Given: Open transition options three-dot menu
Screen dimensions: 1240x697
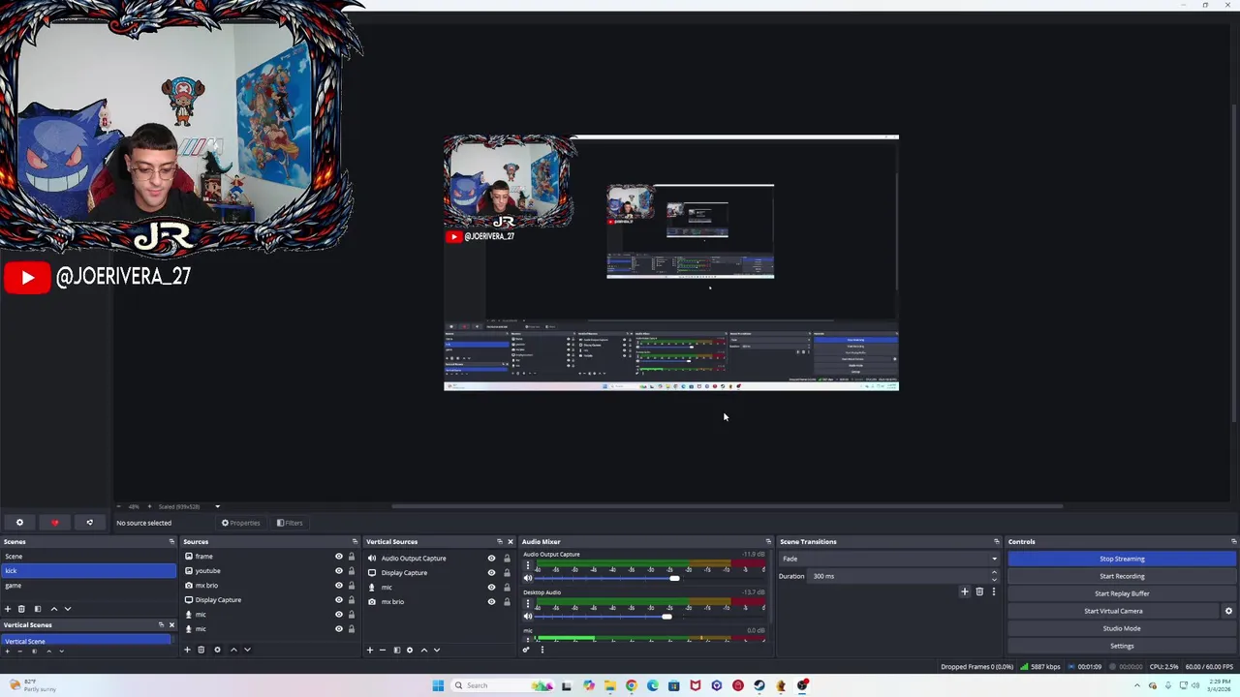Looking at the screenshot, I should [x=993, y=591].
